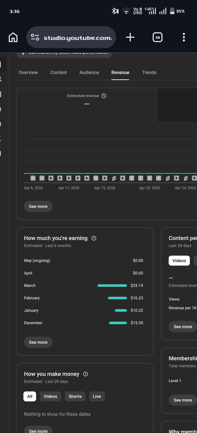Open the browser three-dot menu

pos(184,37)
